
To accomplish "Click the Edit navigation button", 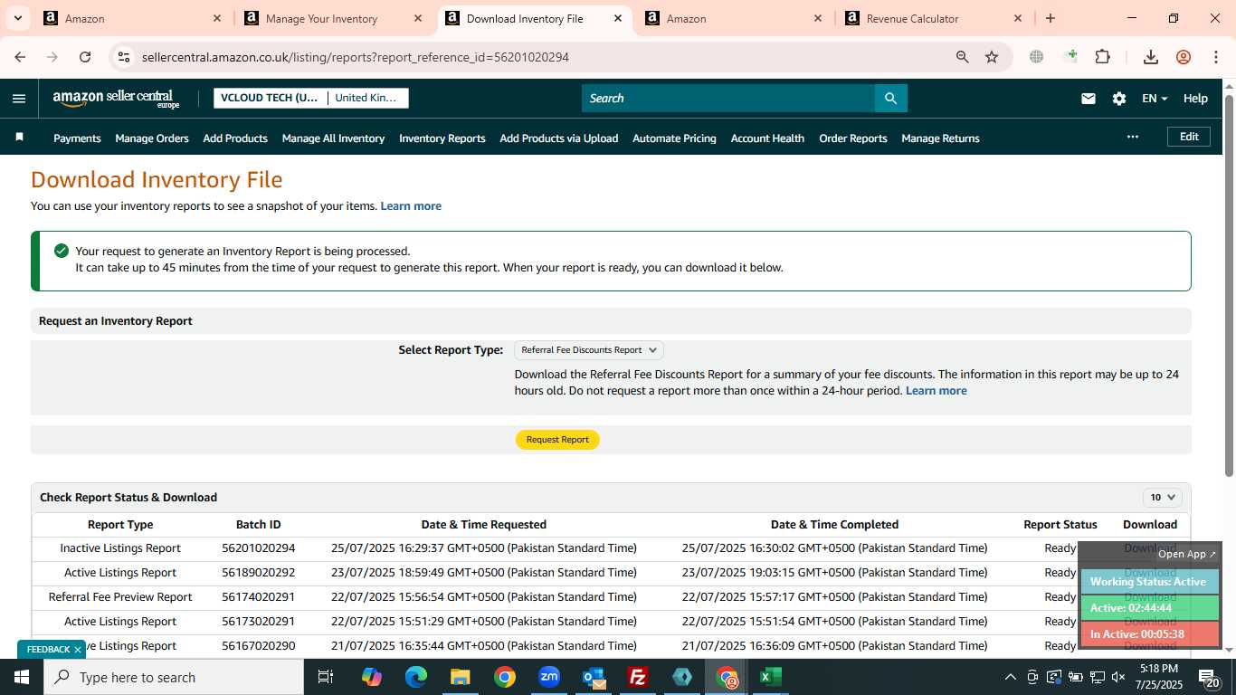I will 1189,137.
